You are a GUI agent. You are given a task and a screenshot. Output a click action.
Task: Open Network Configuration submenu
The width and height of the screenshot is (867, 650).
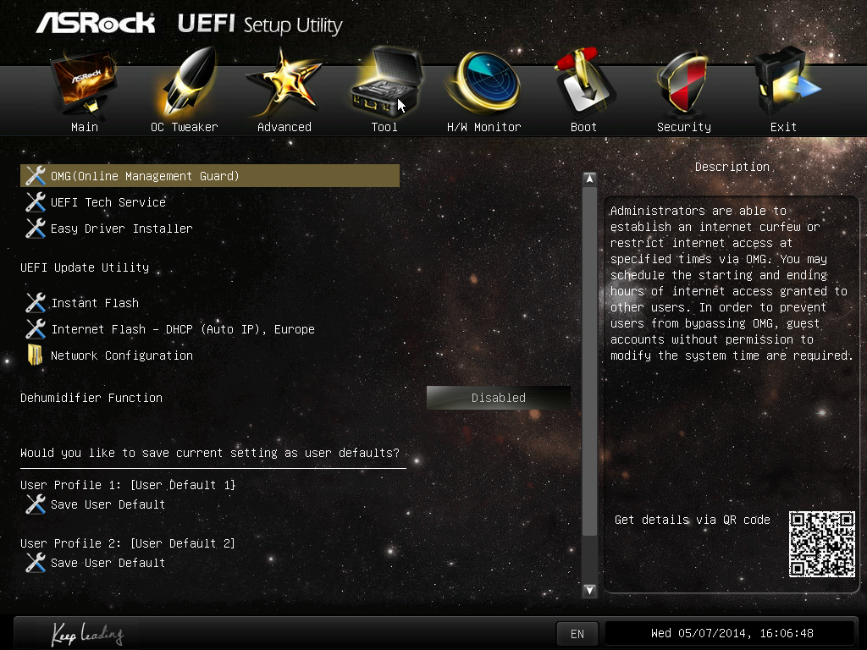click(x=122, y=355)
